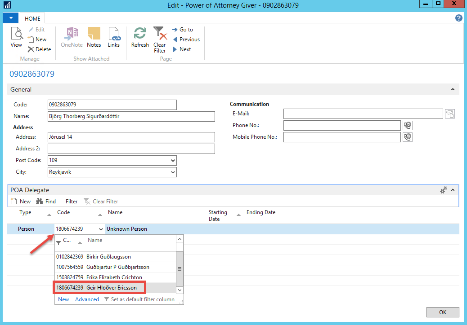
Task: Collapse the General section
Action: 453,90
